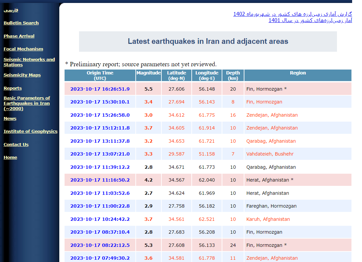
Task: View the 13:07:21.0 Vahdateieh Bushehr event
Action: click(x=100, y=154)
